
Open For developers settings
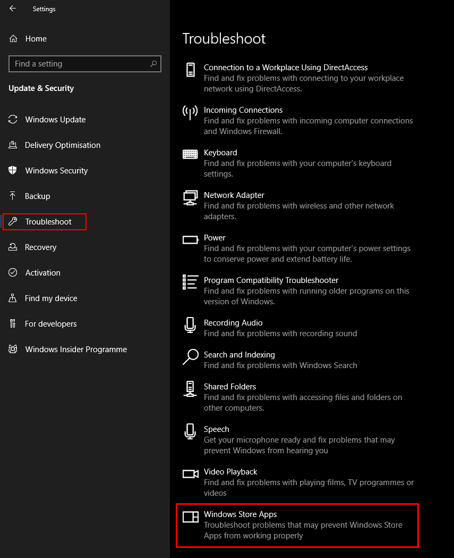[51, 324]
